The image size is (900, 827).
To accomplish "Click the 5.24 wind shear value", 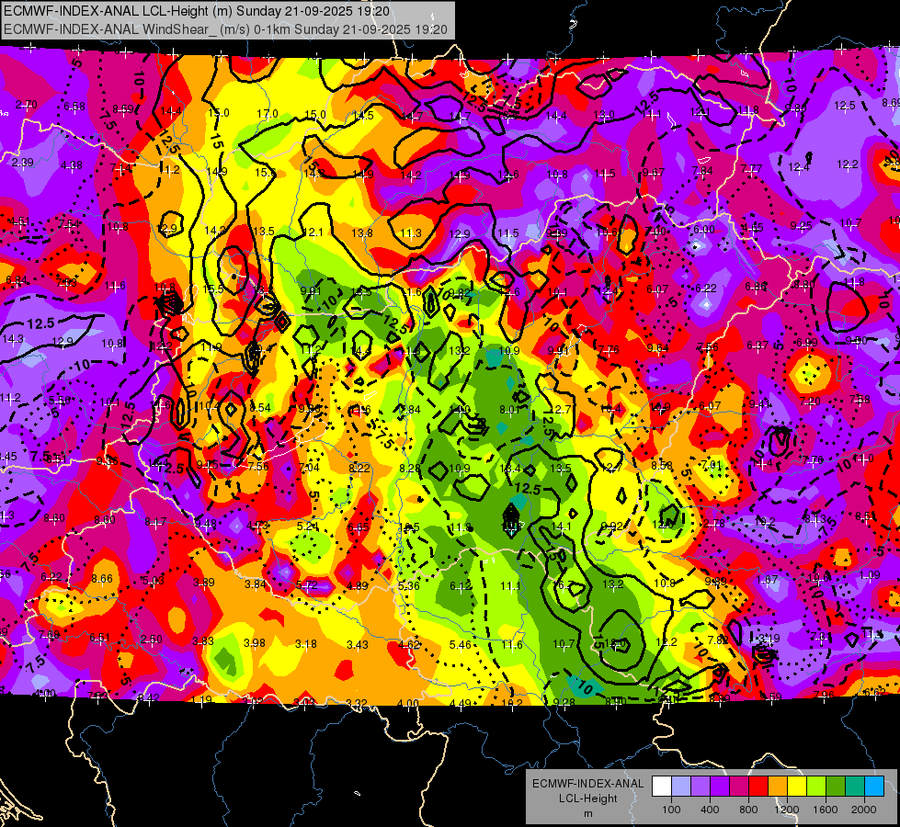I will click(308, 527).
